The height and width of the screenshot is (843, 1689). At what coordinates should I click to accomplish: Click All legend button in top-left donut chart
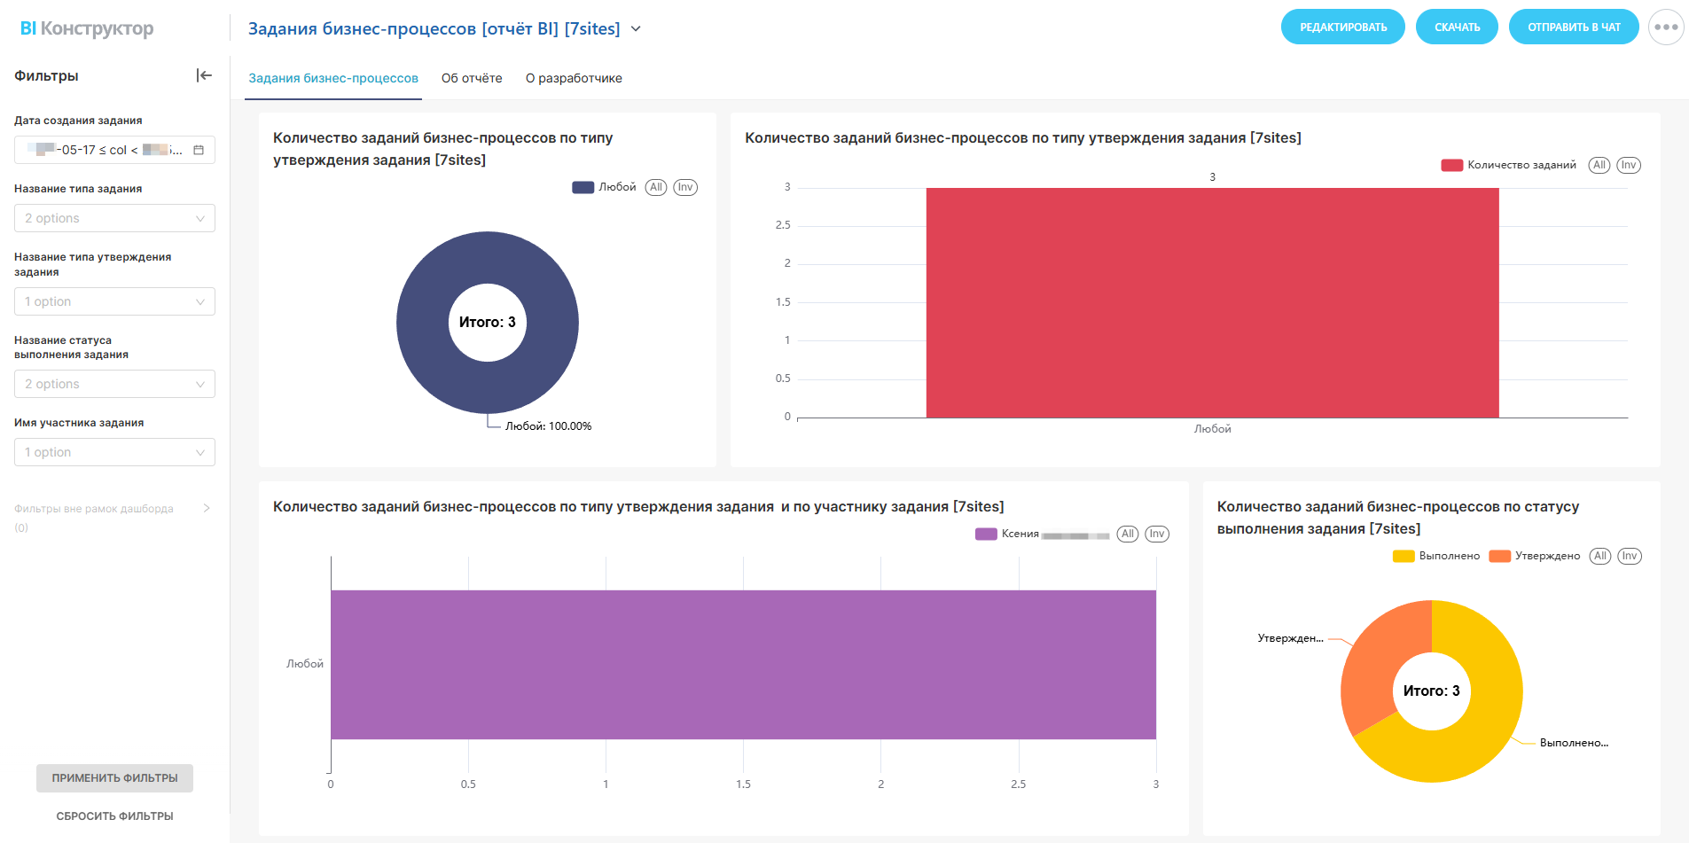655,187
